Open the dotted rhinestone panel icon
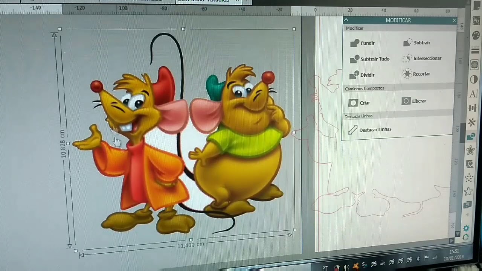The height and width of the screenshot is (271, 482). [469, 178]
